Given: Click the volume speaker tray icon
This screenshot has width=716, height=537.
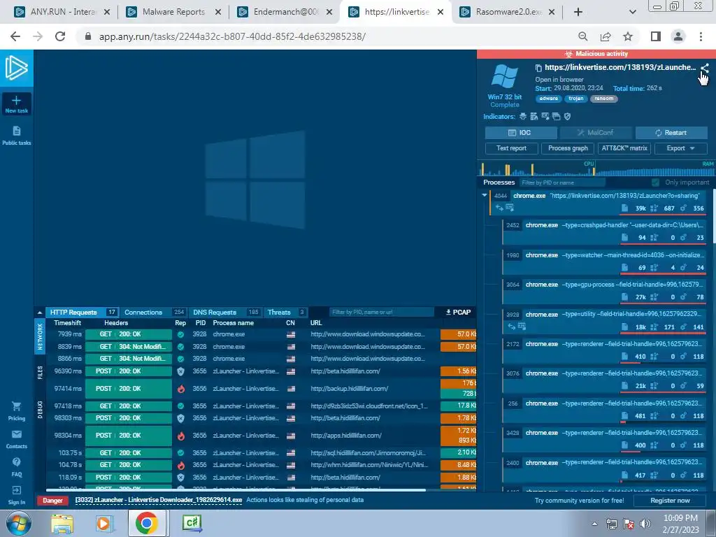Looking at the screenshot, I should tap(645, 524).
